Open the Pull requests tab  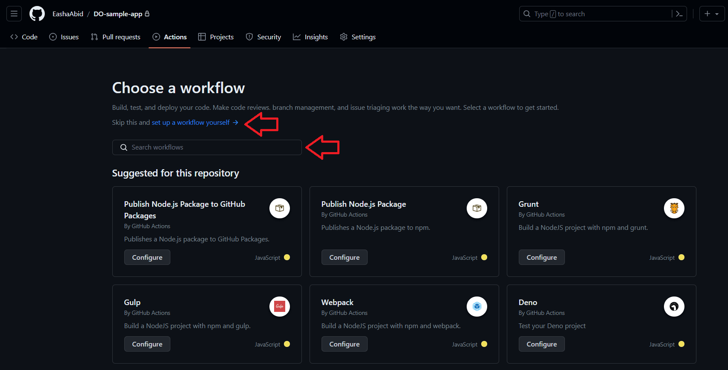point(116,37)
